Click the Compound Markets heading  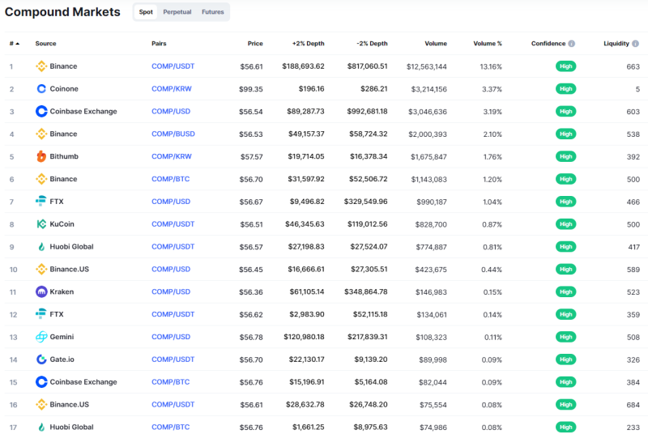point(62,12)
